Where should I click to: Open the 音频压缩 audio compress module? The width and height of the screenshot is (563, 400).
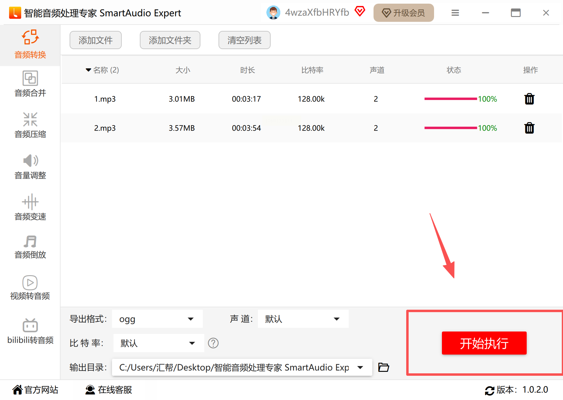click(x=30, y=125)
